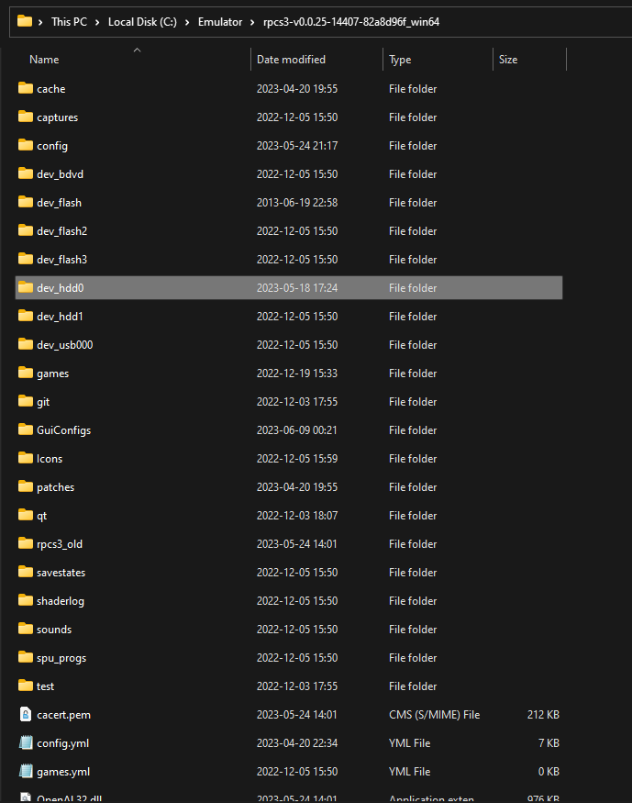The width and height of the screenshot is (632, 803).
Task: Expand the chevron after Emulator
Action: 253,22
